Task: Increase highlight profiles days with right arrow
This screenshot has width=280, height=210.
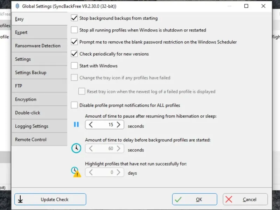Action: pyautogui.click(x=119, y=172)
